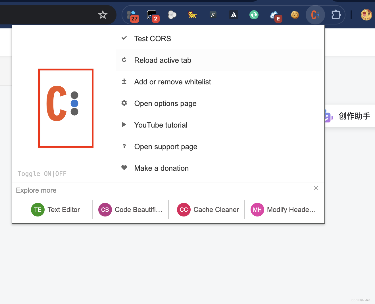Click the gear icon for options
375x304 pixels.
pyautogui.click(x=124, y=103)
